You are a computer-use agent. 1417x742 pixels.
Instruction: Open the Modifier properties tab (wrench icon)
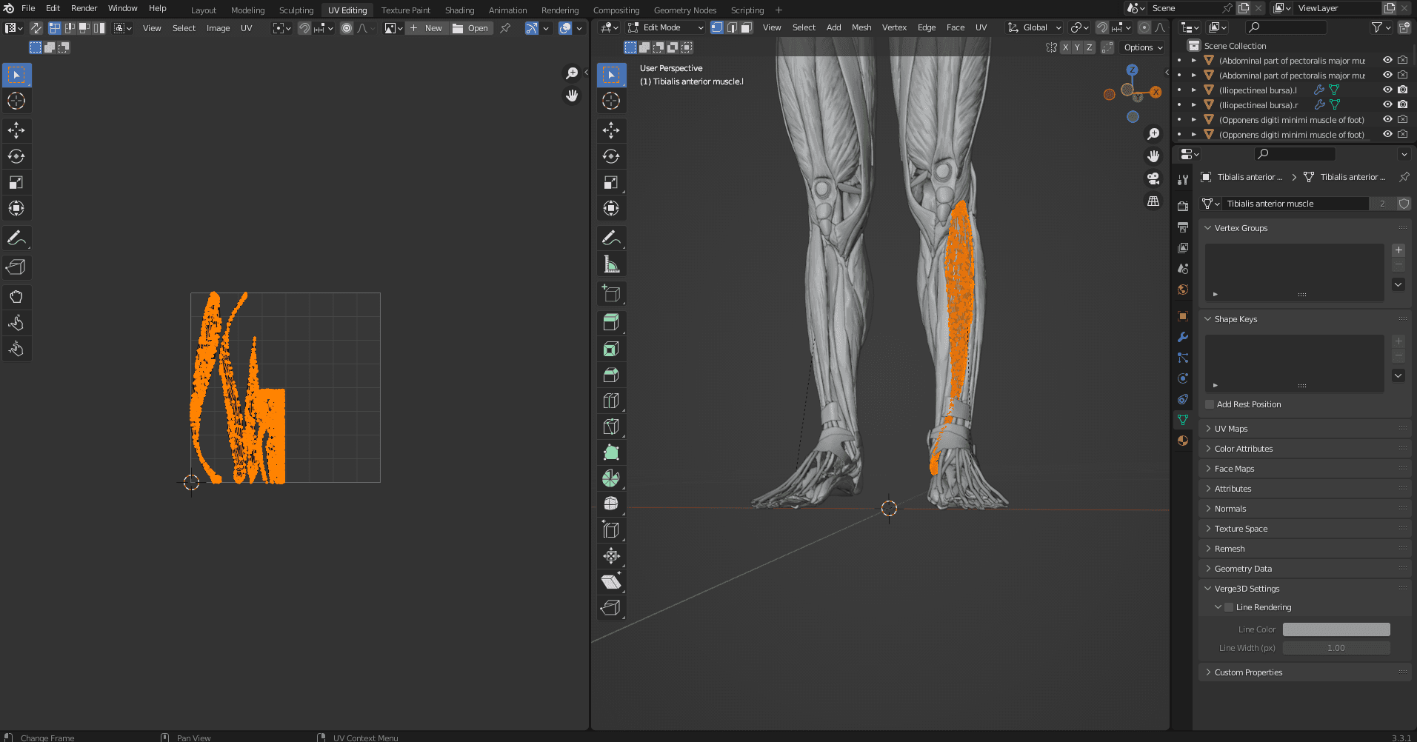(x=1183, y=337)
